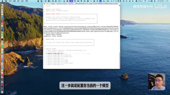Open the 窗口 menu in menu bar
Viewport: 170px width, 95px height.
[23, 1]
